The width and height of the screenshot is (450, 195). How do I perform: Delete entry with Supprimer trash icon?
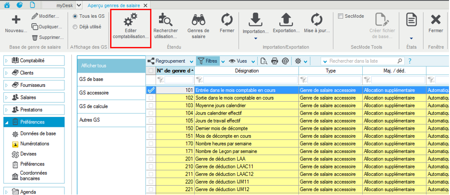[x=48, y=38]
